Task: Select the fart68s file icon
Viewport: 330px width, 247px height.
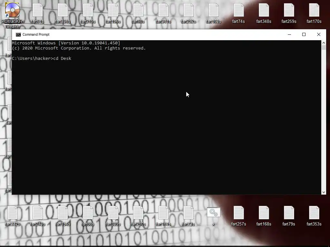Action: coord(138,10)
